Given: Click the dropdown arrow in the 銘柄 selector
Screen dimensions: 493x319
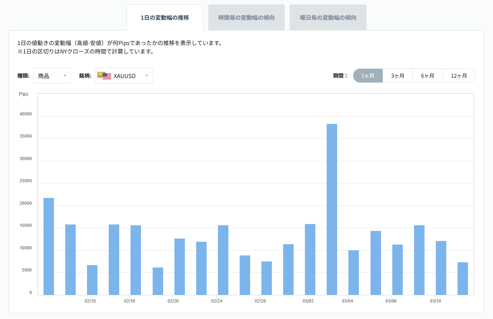Looking at the screenshot, I should 147,76.
